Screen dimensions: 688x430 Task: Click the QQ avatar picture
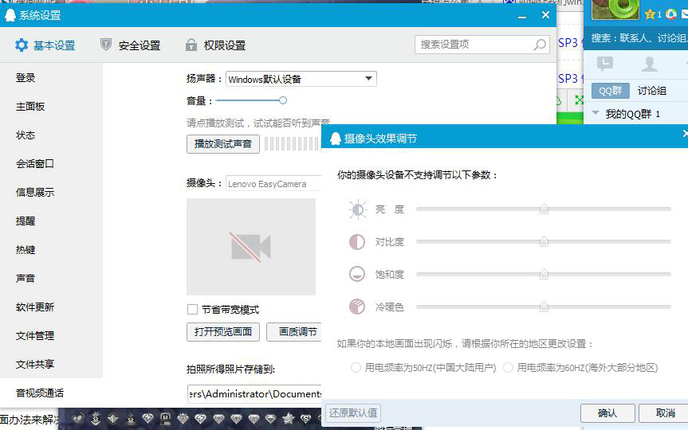coord(615,10)
